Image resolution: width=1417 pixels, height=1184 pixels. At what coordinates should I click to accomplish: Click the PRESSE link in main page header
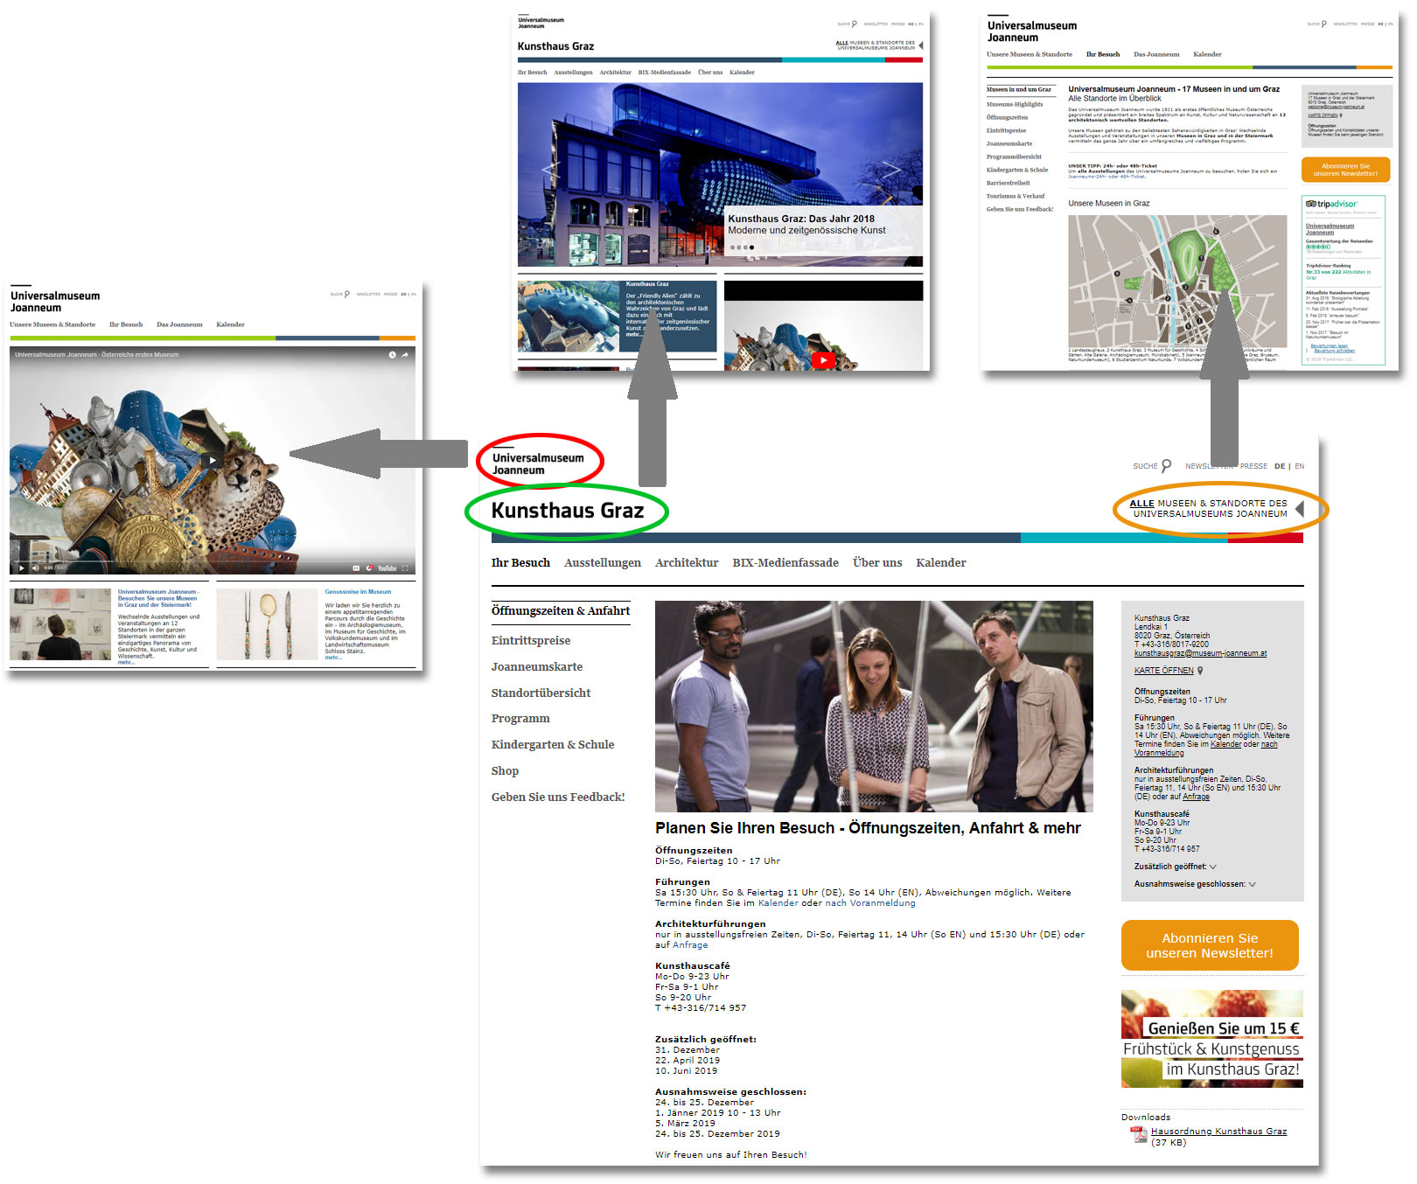1253,466
